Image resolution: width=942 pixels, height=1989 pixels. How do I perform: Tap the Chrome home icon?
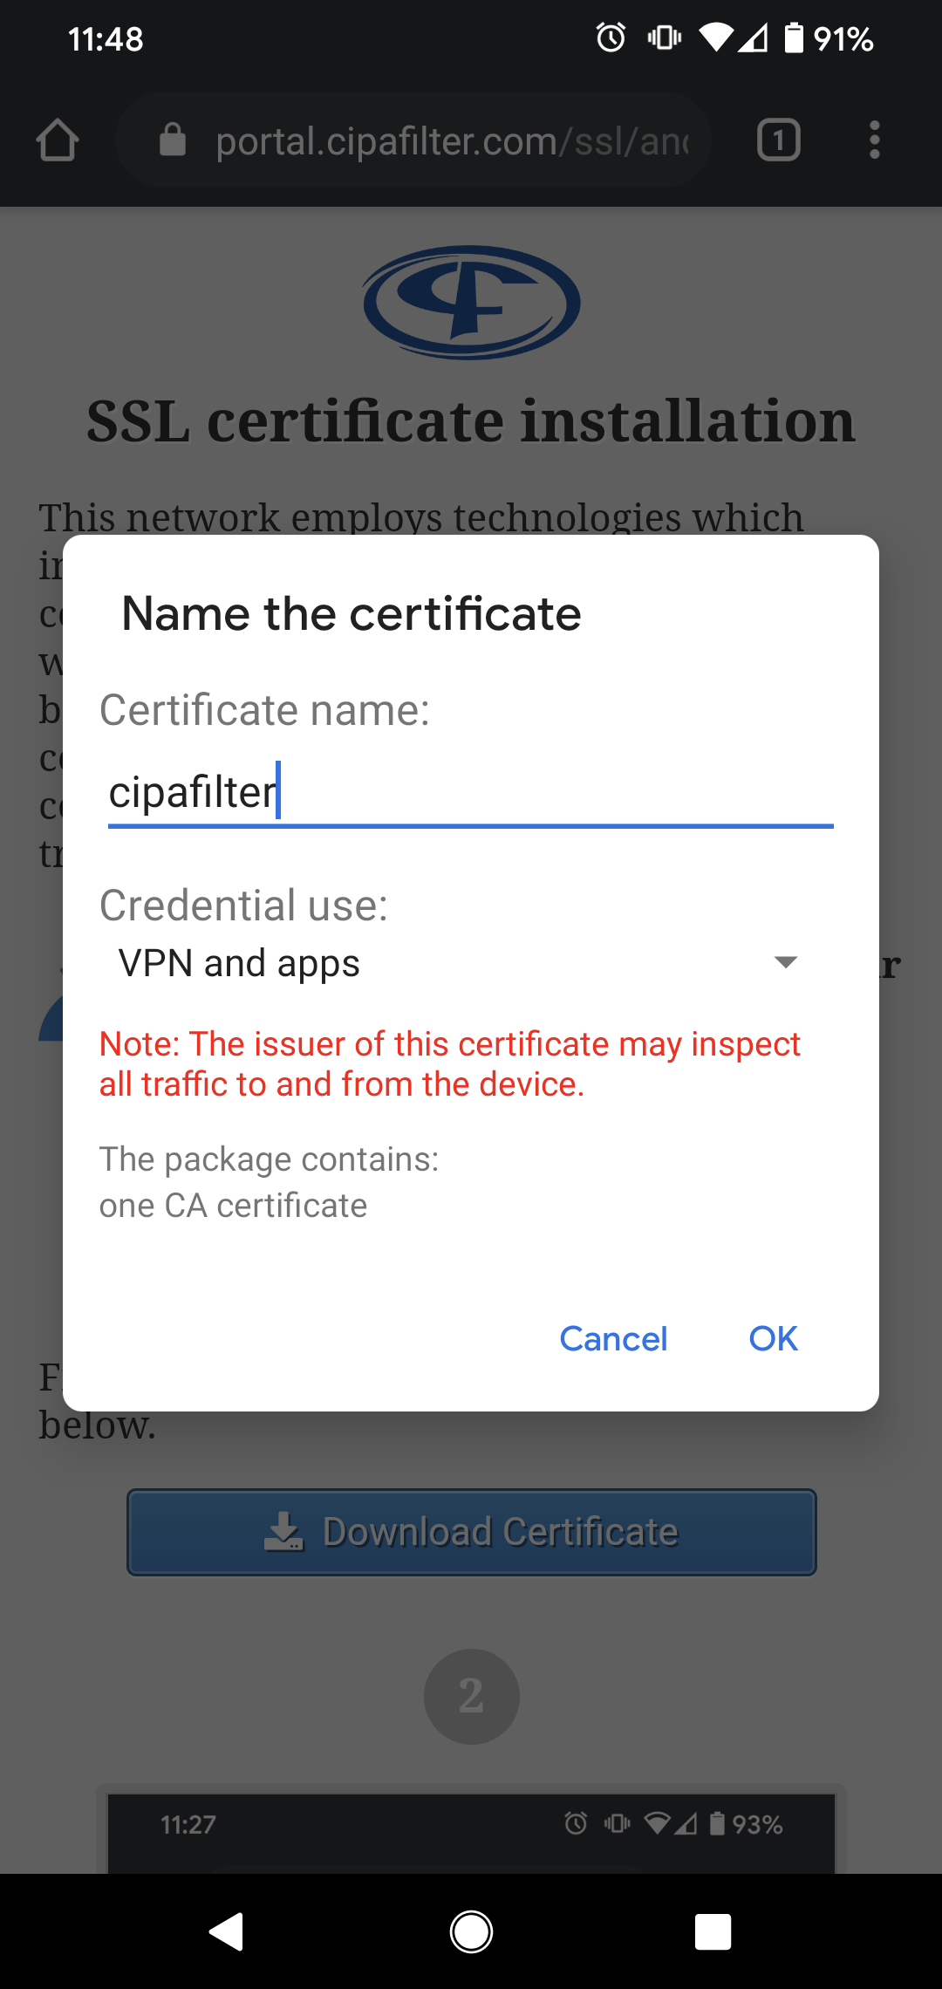(58, 140)
